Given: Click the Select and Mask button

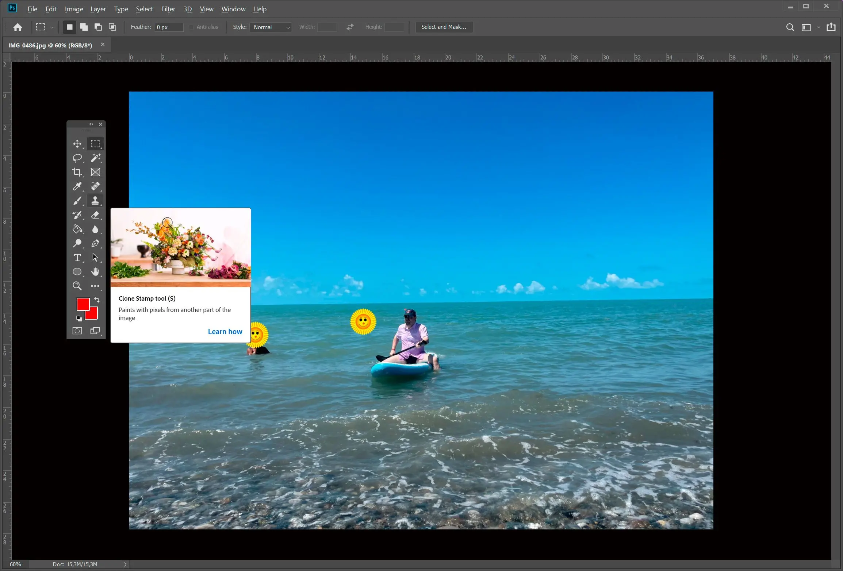Looking at the screenshot, I should coord(444,27).
